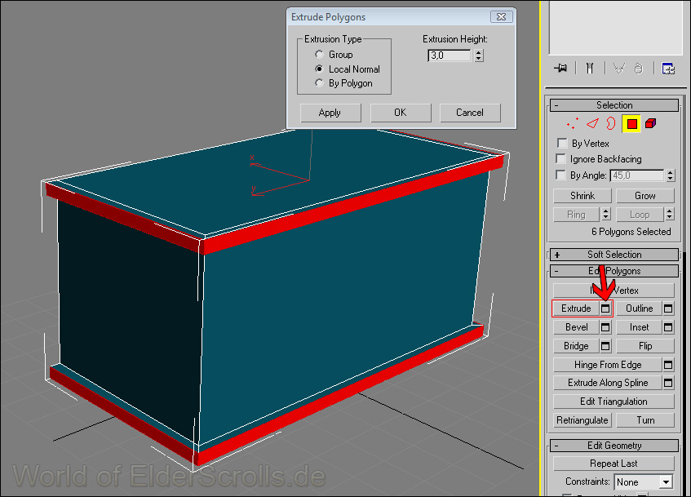Click the Edit Triangulation button
Viewport: 691px width, 497px height.
(x=613, y=402)
